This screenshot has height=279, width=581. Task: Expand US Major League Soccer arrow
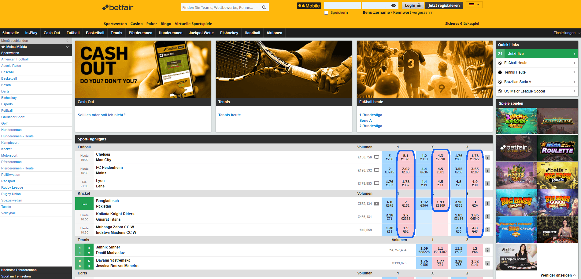(x=574, y=91)
